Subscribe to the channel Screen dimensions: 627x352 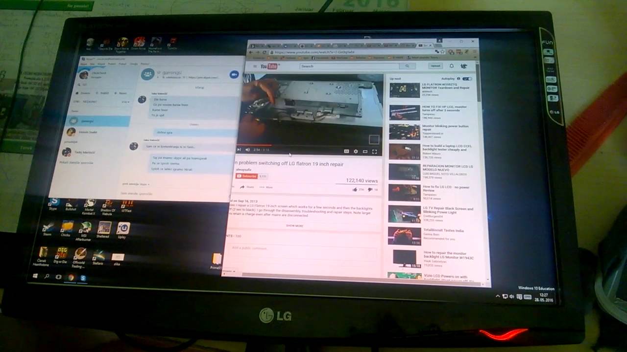[246, 176]
